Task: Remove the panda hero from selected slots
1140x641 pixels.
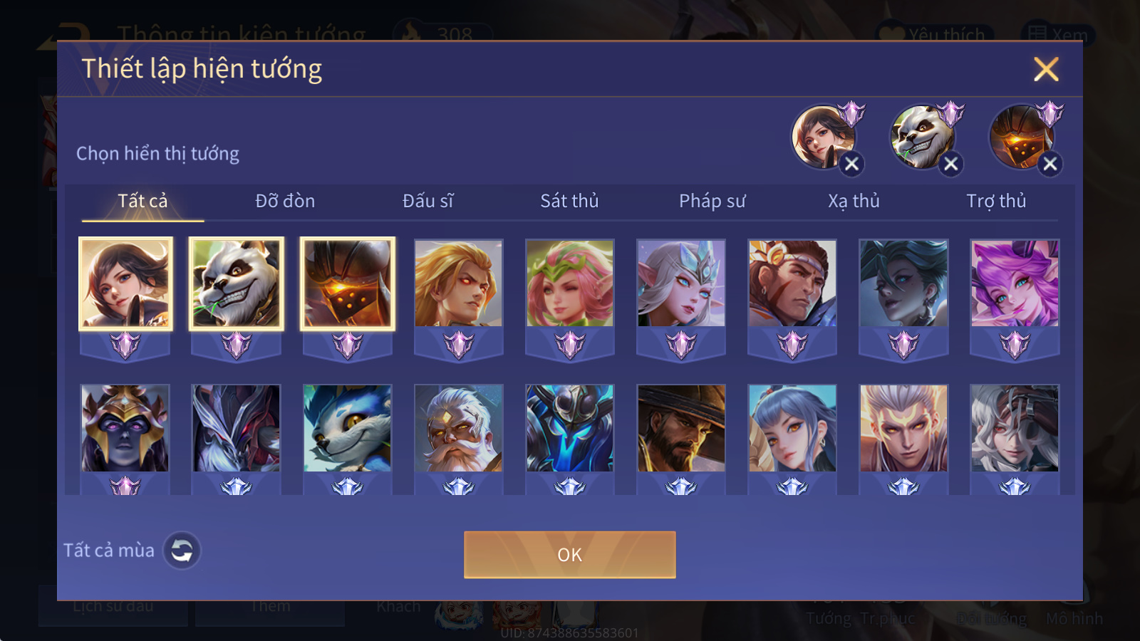Action: click(x=950, y=165)
